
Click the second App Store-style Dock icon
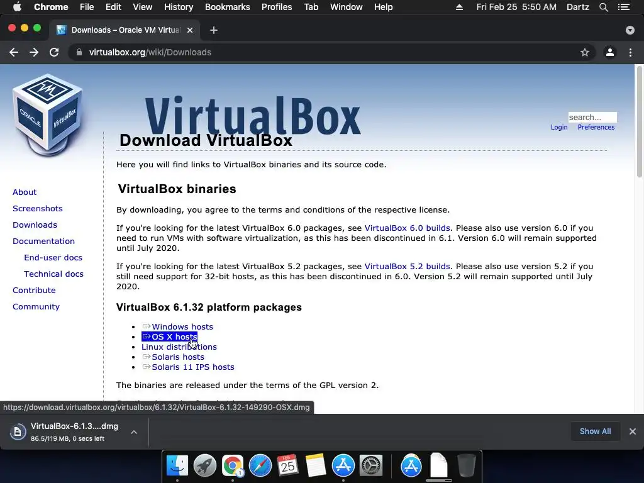(x=411, y=466)
